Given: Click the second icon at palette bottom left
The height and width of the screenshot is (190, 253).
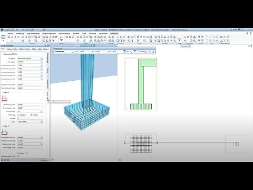Looking at the screenshot, I should 5,160.
